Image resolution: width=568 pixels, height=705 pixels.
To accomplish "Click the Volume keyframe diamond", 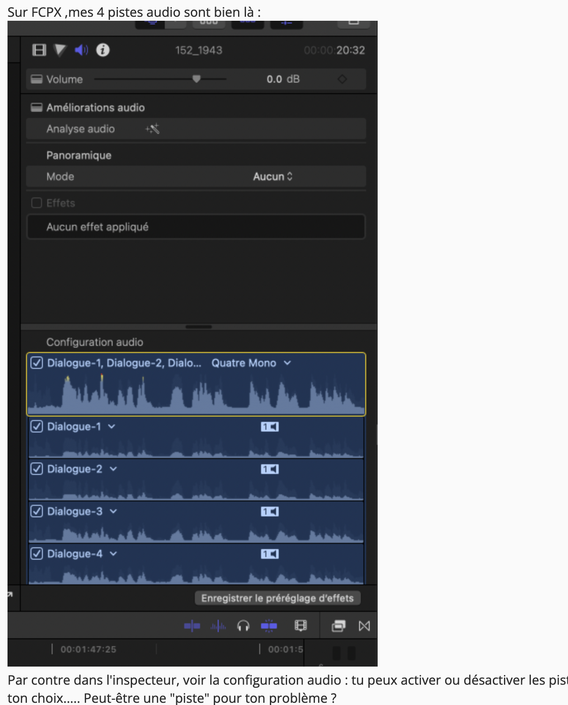I will [x=342, y=79].
